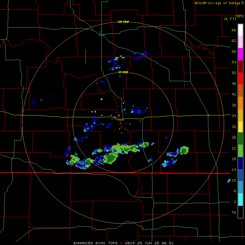Click the gold swatch below 38

pos(240,115)
